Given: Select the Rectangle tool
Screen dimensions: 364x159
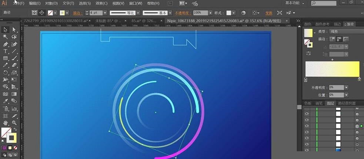Looking at the screenshot, I should pyautogui.click(x=5, y=58).
